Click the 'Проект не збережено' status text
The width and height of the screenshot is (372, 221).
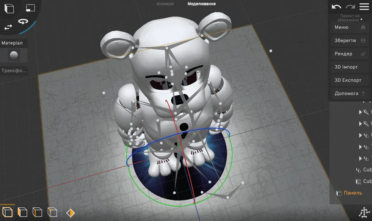pyautogui.click(x=350, y=18)
